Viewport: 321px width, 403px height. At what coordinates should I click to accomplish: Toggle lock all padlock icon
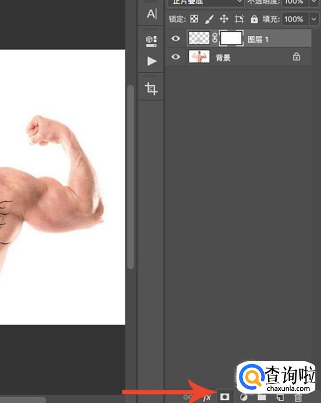(x=254, y=19)
